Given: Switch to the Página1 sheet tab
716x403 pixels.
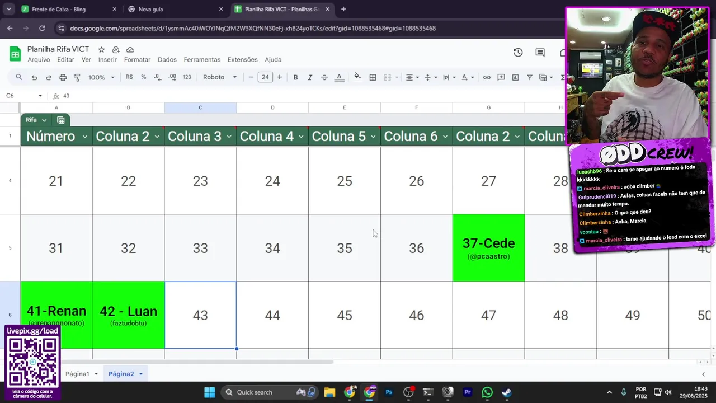Looking at the screenshot, I should click(77, 374).
